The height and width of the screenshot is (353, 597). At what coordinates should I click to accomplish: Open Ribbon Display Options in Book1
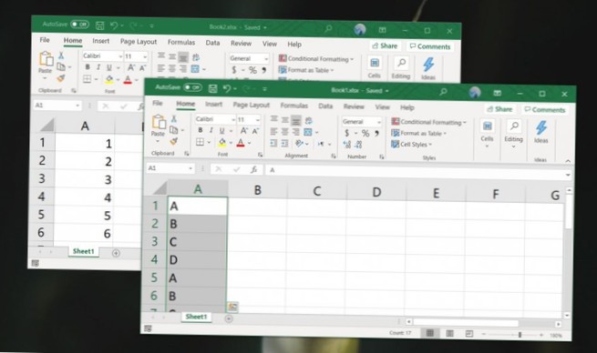pyautogui.click(x=498, y=93)
